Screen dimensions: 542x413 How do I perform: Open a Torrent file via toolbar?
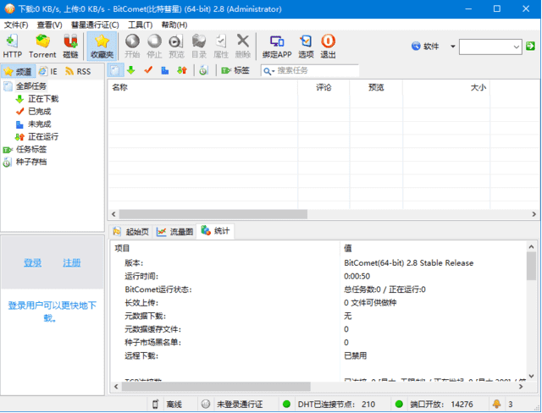42,47
